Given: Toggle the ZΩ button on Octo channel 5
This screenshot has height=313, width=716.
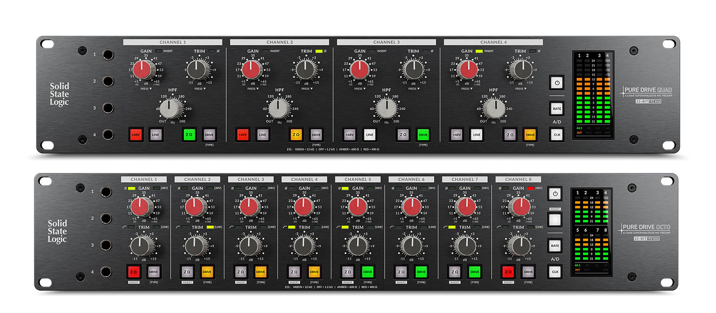Looking at the screenshot, I should click(x=348, y=272).
